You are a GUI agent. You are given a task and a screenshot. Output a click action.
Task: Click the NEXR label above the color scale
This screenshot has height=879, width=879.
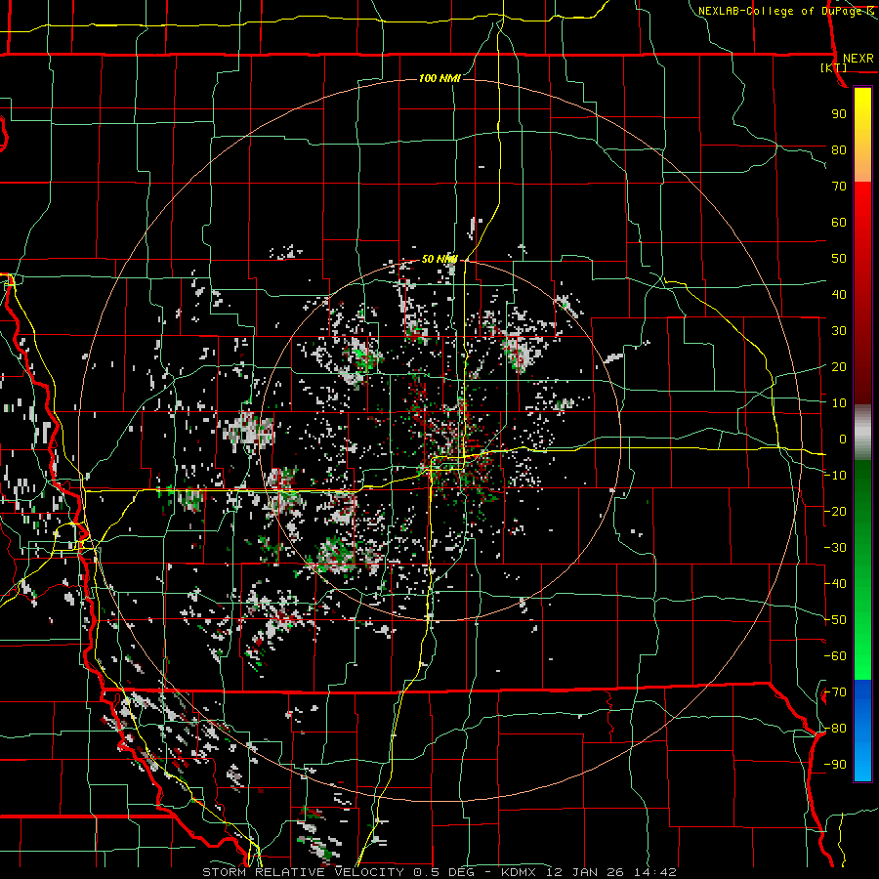click(x=858, y=59)
